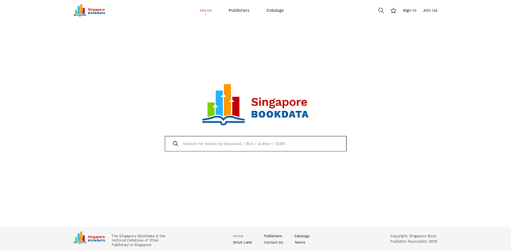Click Sign In in the header

tap(409, 10)
